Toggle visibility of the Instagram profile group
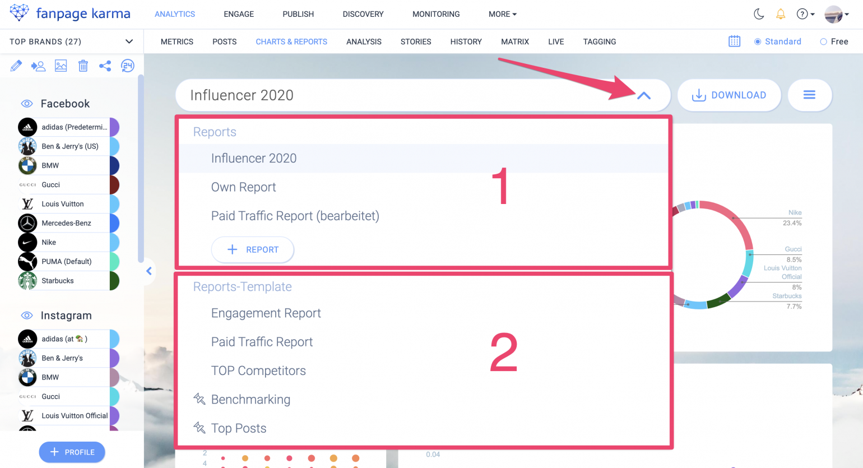This screenshot has height=468, width=863. 26,315
